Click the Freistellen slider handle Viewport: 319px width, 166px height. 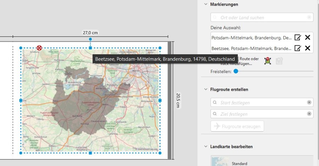(x=236, y=71)
